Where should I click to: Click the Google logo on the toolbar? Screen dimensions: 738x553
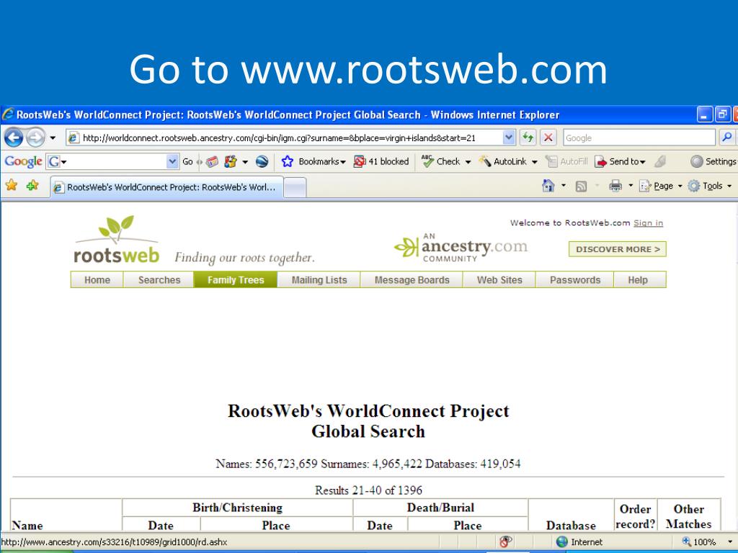23,161
